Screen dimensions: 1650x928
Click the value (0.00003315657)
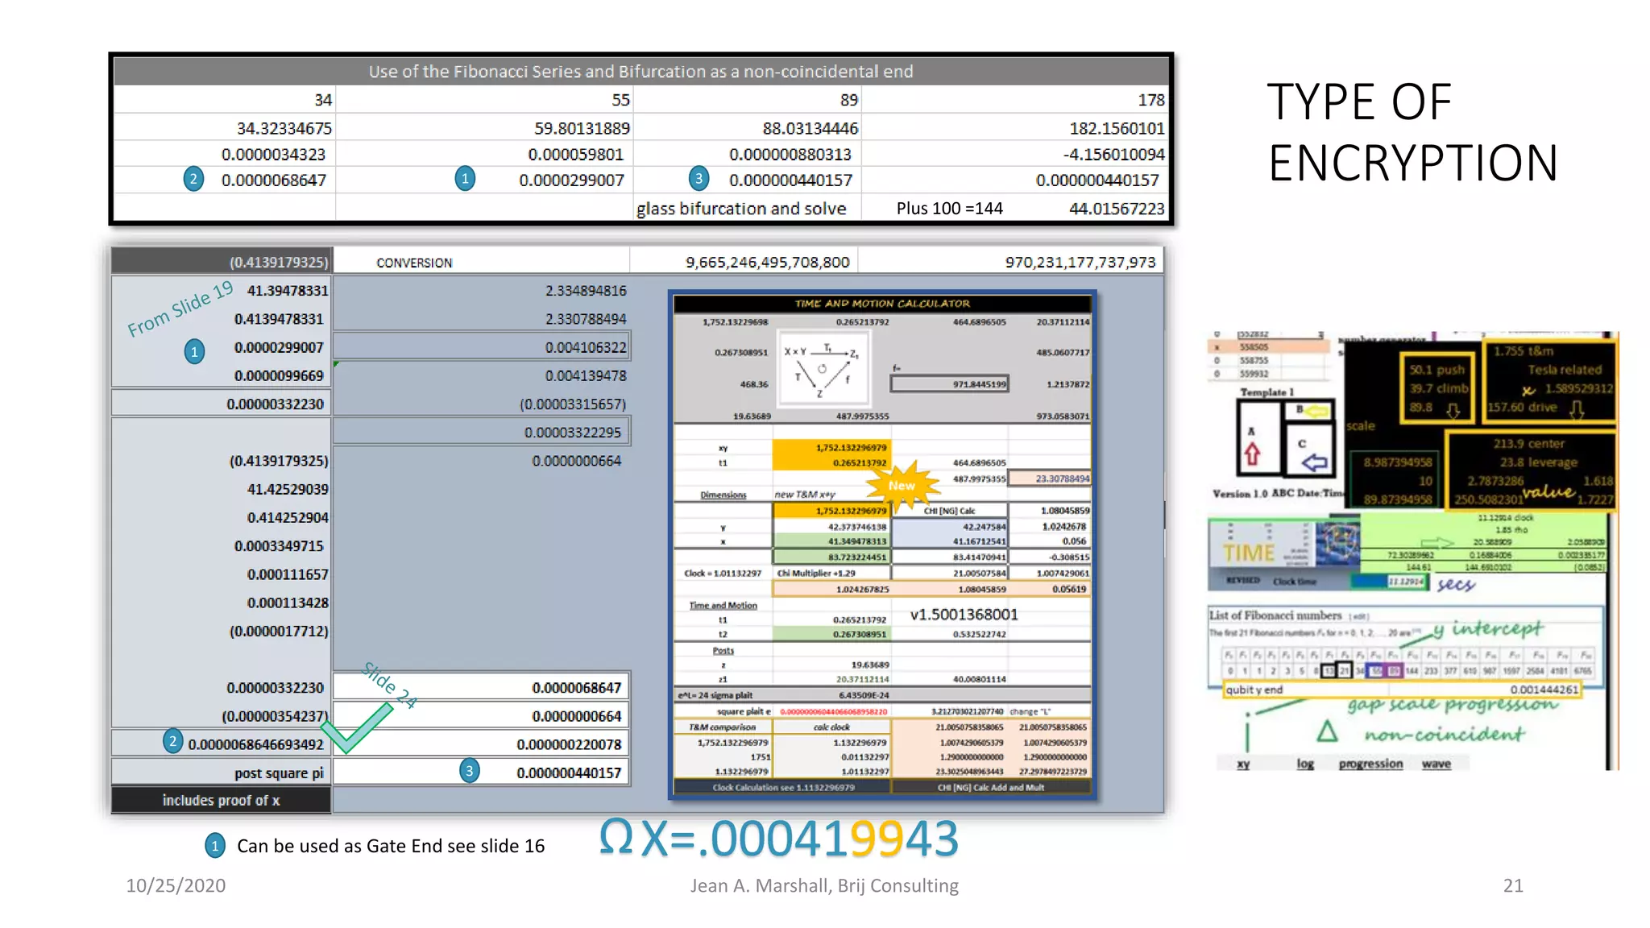tap(573, 404)
